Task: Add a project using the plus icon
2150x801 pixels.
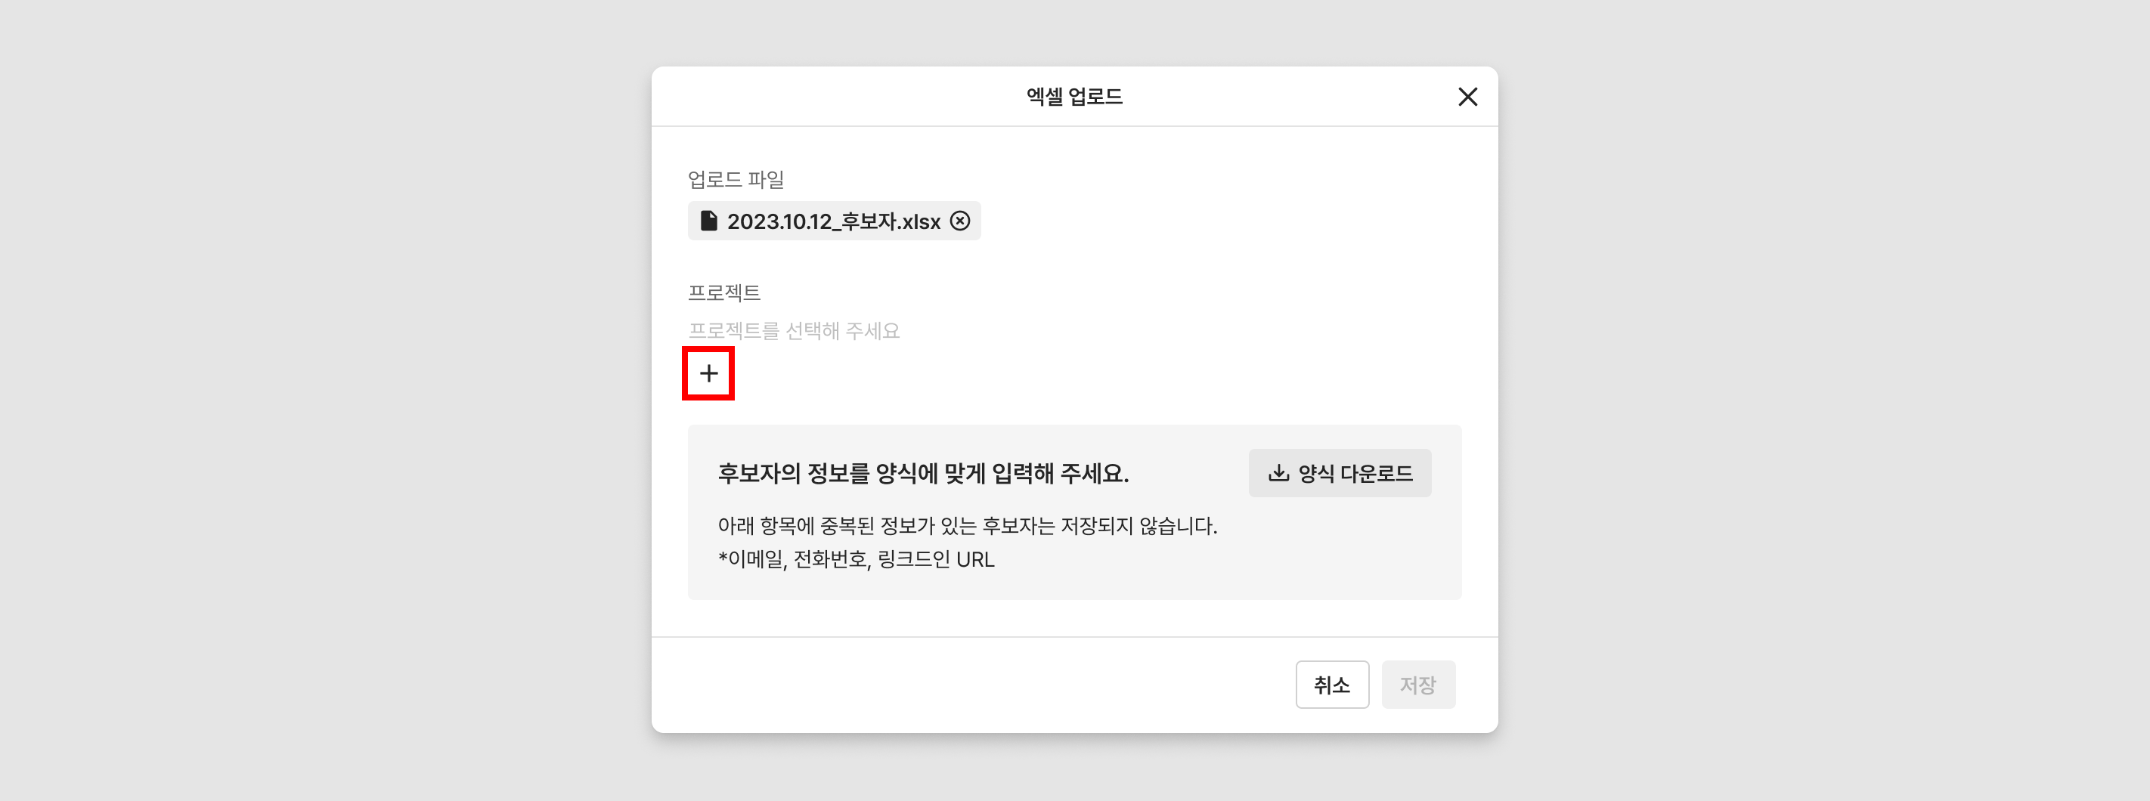Action: click(x=708, y=373)
